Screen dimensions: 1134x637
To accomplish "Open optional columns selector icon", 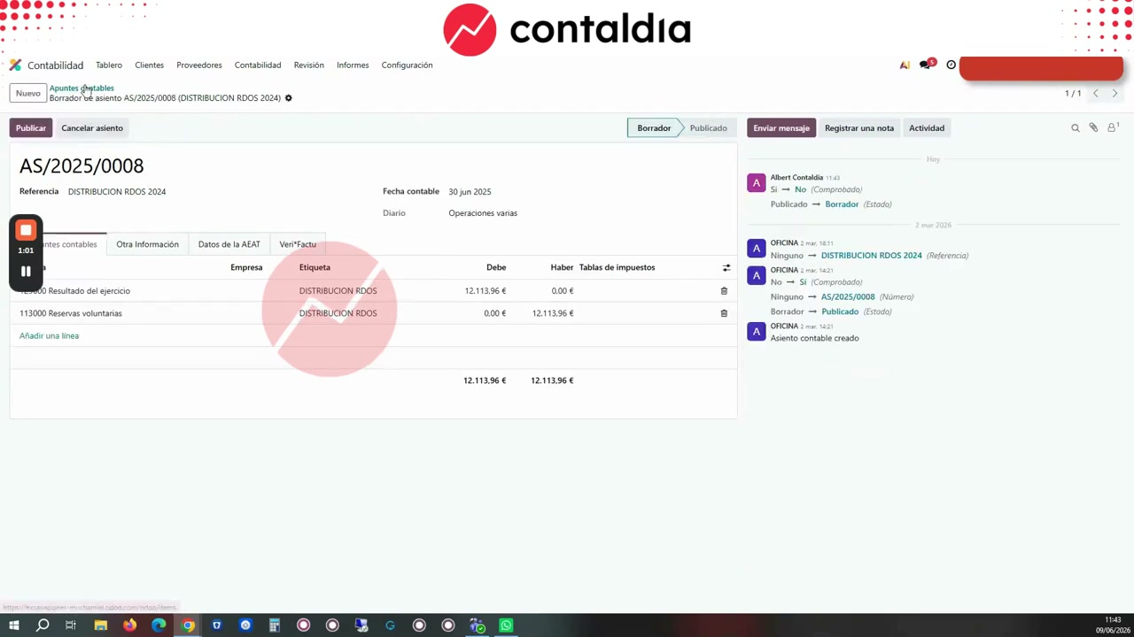I will [726, 267].
